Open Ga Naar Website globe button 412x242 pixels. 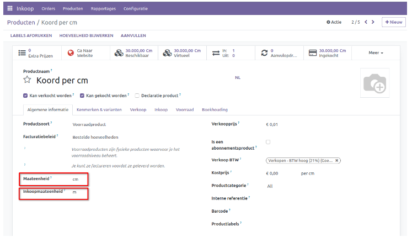(x=71, y=53)
